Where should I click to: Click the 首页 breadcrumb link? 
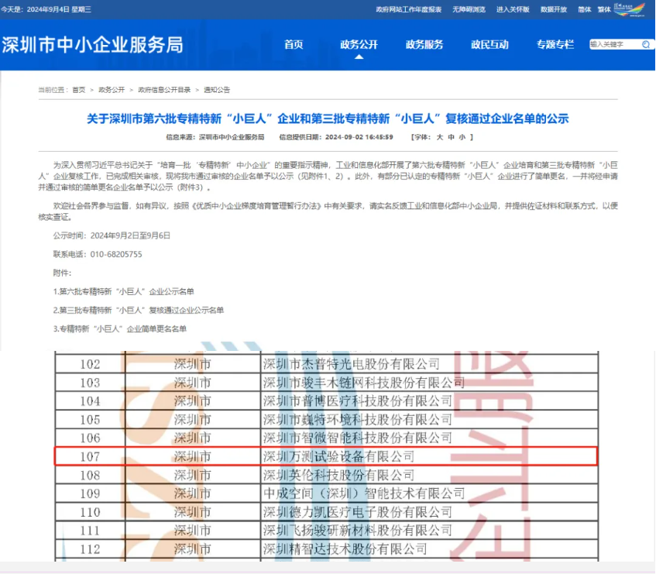click(79, 90)
